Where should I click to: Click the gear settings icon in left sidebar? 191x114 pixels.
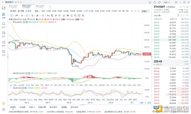[4, 110]
